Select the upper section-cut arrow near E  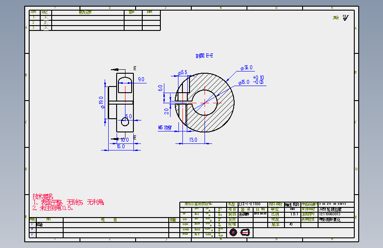[115, 70]
